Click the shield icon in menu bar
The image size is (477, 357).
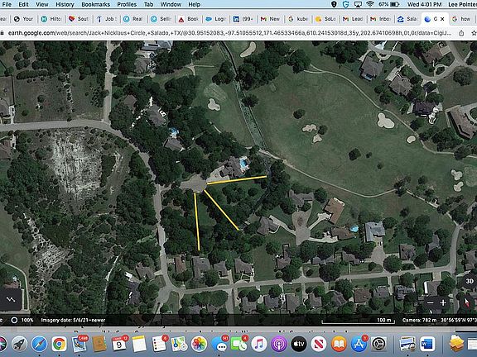click(x=334, y=4)
